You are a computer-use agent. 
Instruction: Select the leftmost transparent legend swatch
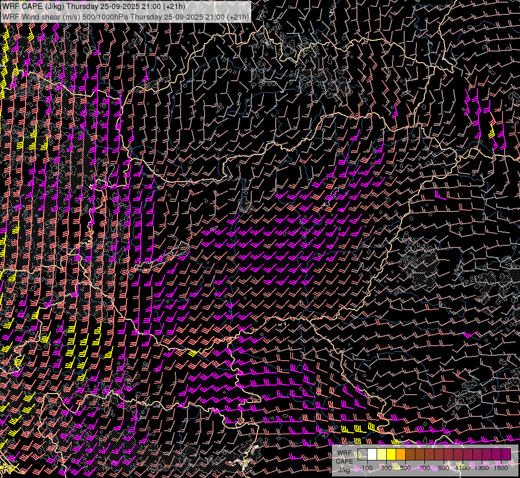click(362, 454)
